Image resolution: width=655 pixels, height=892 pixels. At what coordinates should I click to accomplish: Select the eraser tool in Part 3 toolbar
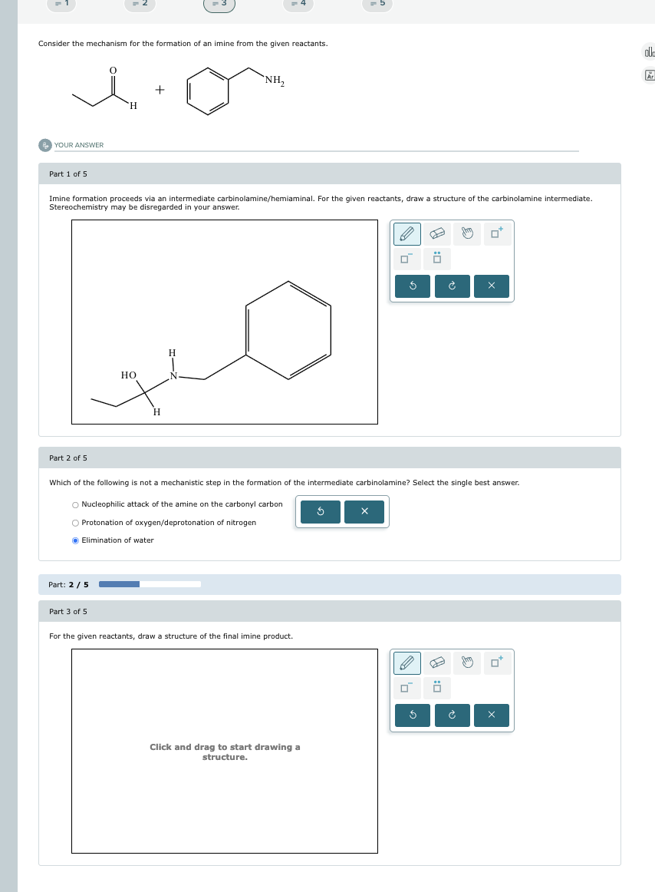[437, 662]
